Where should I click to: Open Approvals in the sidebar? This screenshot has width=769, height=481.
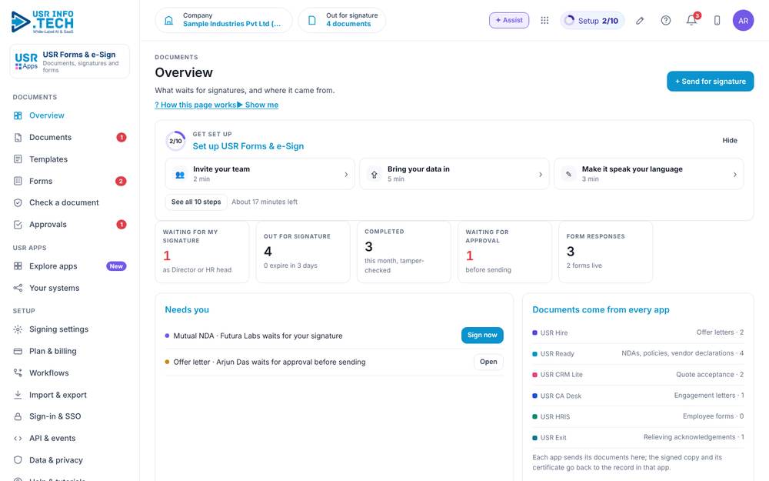pyautogui.click(x=70, y=225)
